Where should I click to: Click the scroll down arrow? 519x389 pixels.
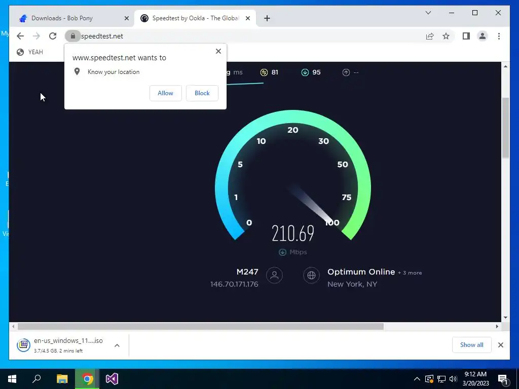505,318
